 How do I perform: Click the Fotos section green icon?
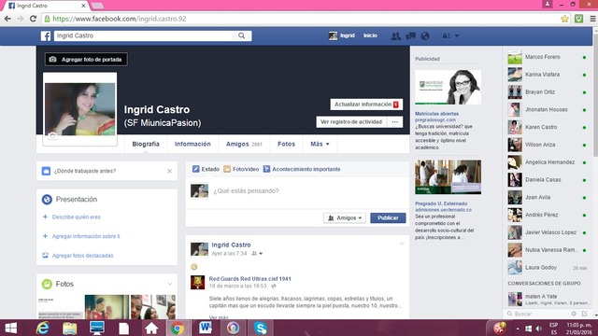click(x=47, y=284)
